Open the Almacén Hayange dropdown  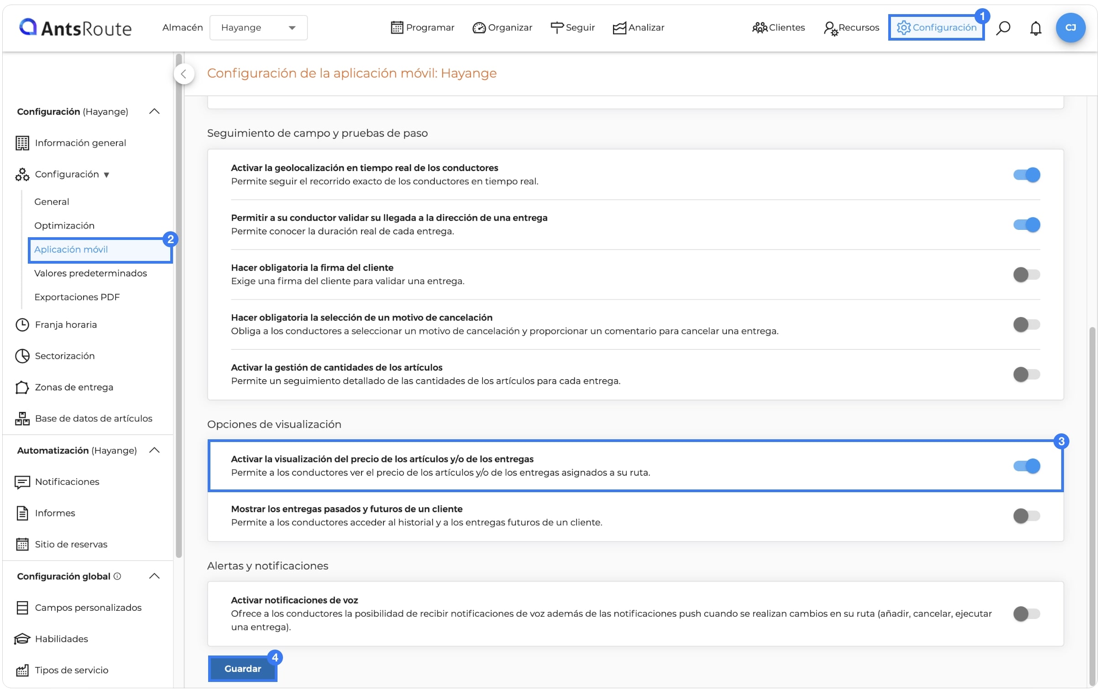tap(258, 28)
